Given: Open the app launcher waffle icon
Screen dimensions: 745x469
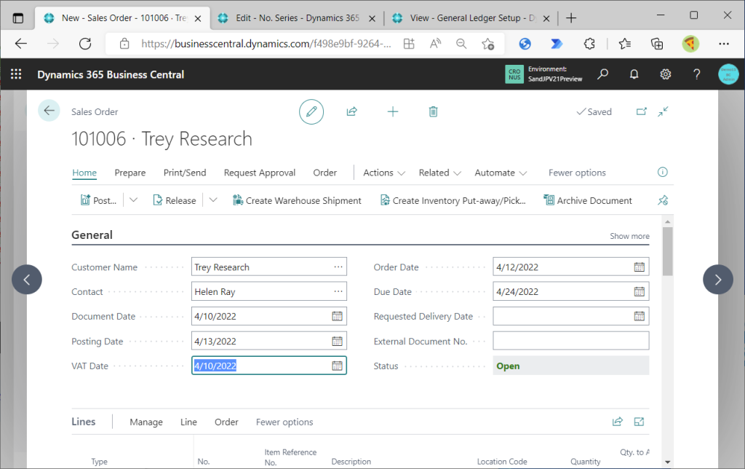Looking at the screenshot, I should click(16, 74).
